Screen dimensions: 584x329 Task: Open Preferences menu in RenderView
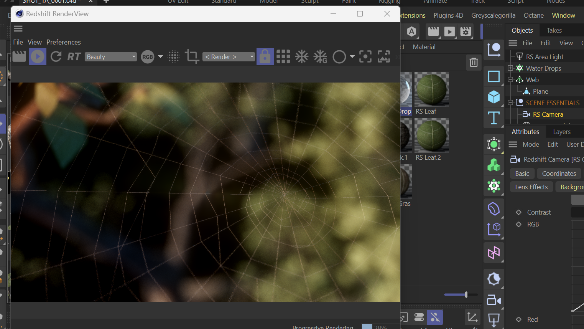point(64,42)
